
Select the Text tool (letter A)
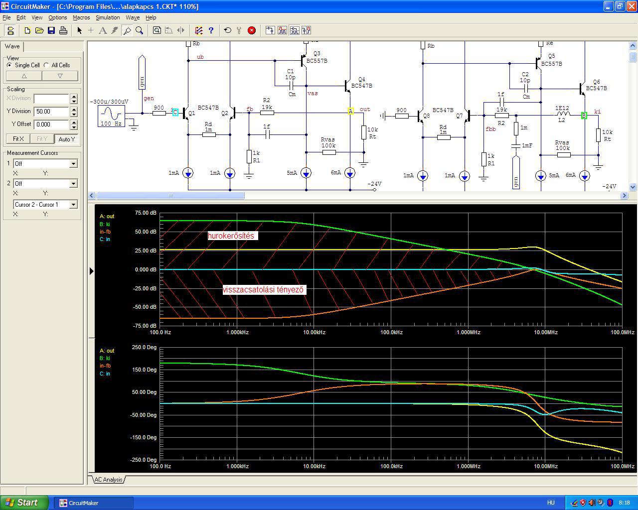(x=103, y=30)
